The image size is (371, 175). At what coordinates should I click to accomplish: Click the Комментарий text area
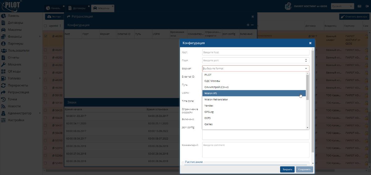click(256, 150)
